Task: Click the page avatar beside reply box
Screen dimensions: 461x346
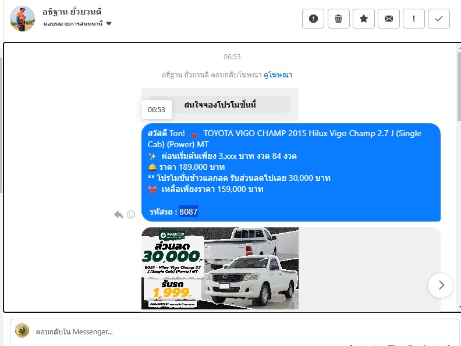Action: click(x=22, y=331)
